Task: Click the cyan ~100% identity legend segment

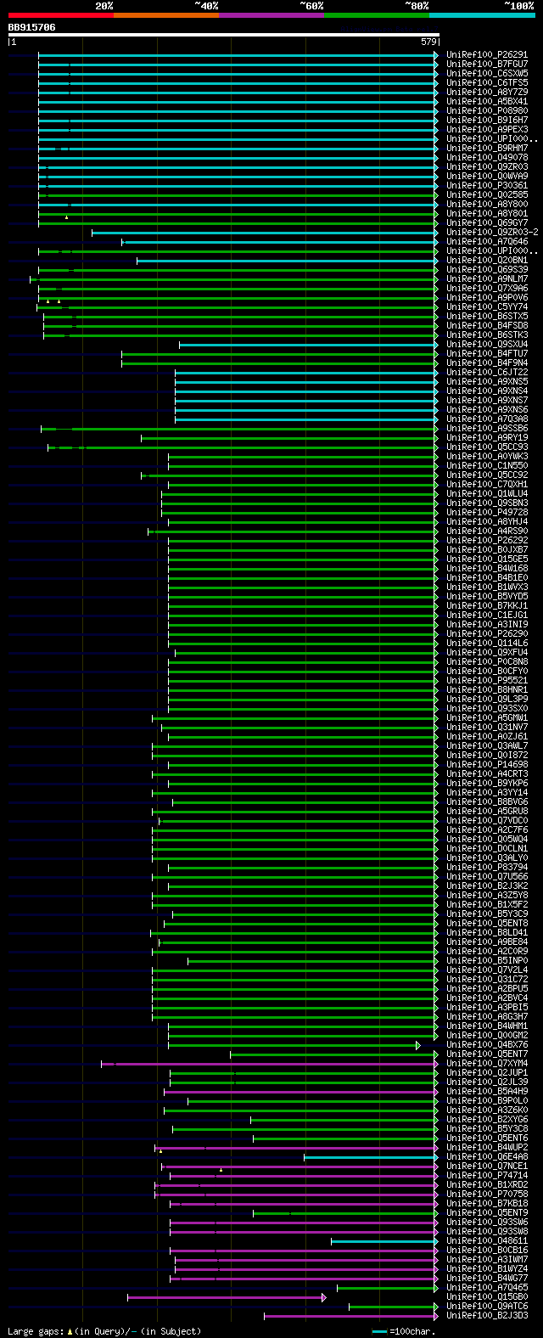Action: 481,15
